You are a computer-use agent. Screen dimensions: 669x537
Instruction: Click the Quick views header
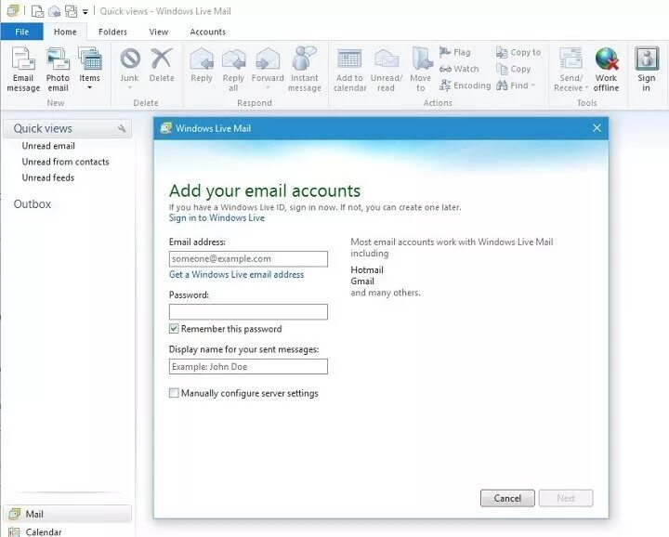[68, 128]
